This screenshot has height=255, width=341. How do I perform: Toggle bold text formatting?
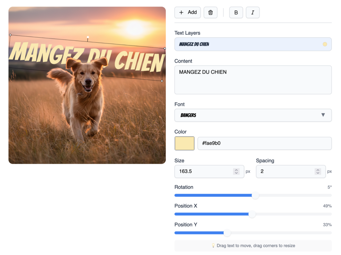point(236,13)
